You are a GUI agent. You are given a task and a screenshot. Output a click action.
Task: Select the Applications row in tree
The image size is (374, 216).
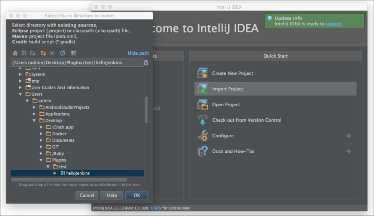(x=77, y=114)
